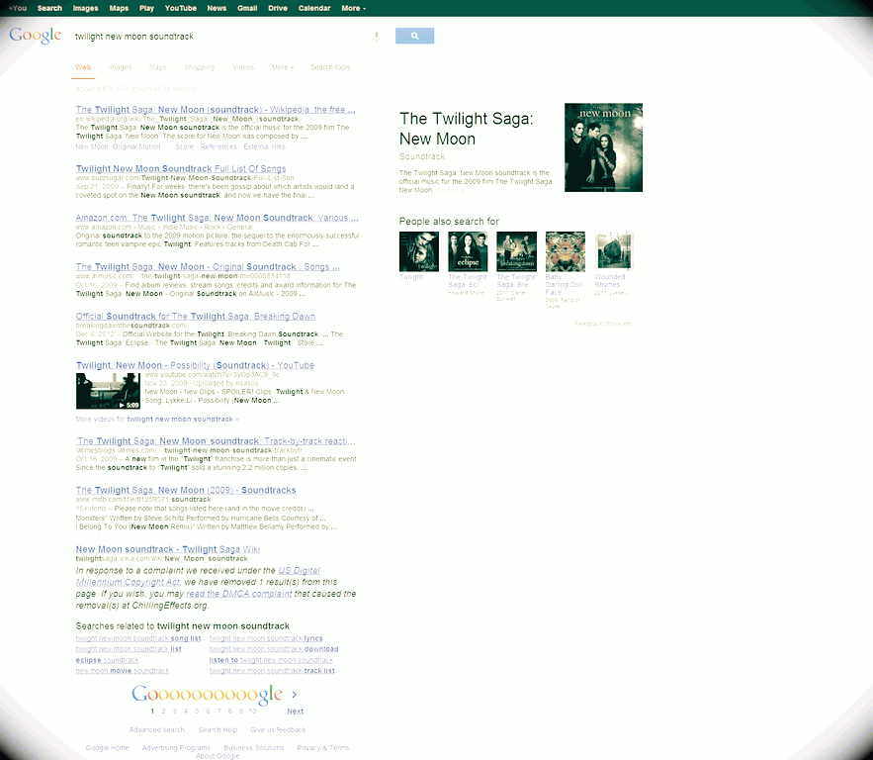Click the next page arrow beside Gooooogle
The image size is (873, 760).
pyautogui.click(x=295, y=695)
